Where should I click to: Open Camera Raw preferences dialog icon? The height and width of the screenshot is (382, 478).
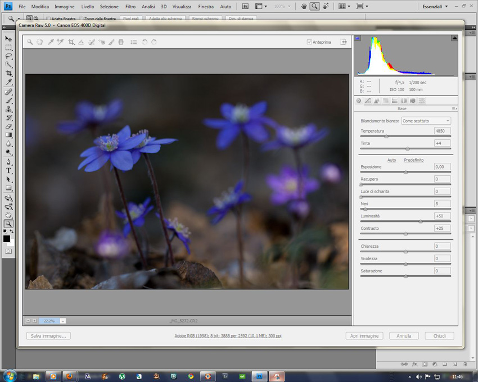133,42
